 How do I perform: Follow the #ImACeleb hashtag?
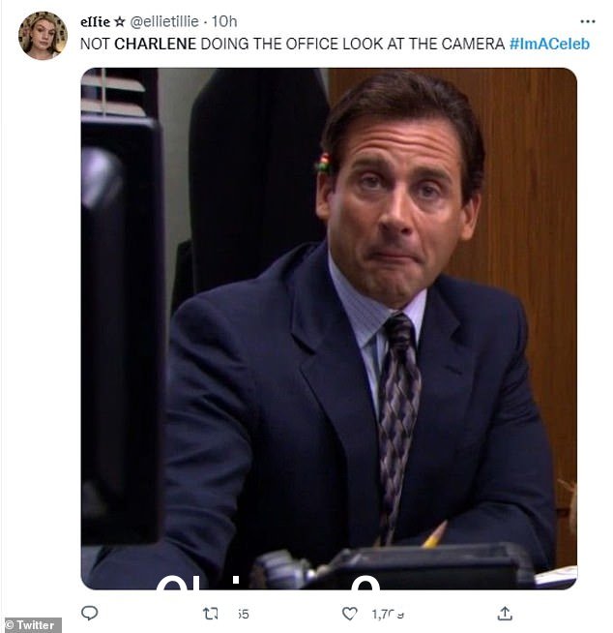tap(549, 44)
